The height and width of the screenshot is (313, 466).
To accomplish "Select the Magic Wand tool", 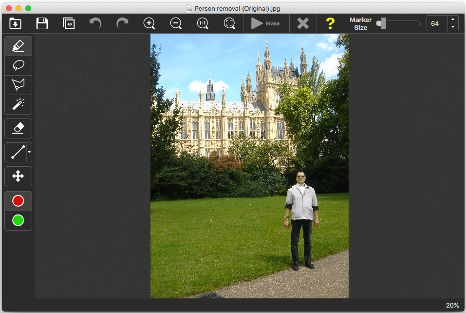I will click(x=18, y=104).
